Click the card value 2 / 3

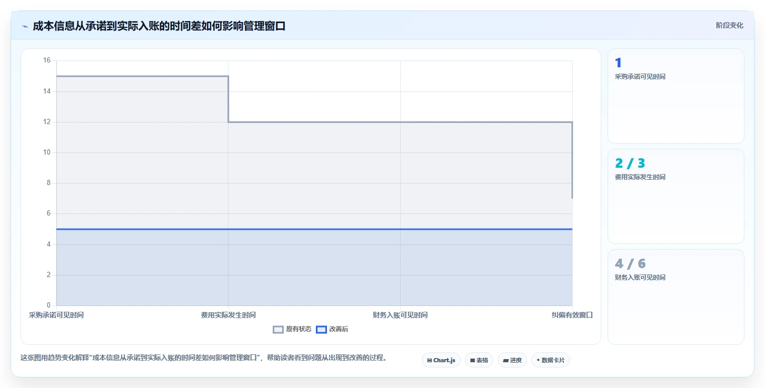[630, 163]
